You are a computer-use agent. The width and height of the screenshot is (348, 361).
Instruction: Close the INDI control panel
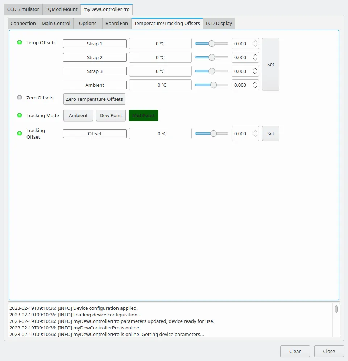tap(329, 351)
